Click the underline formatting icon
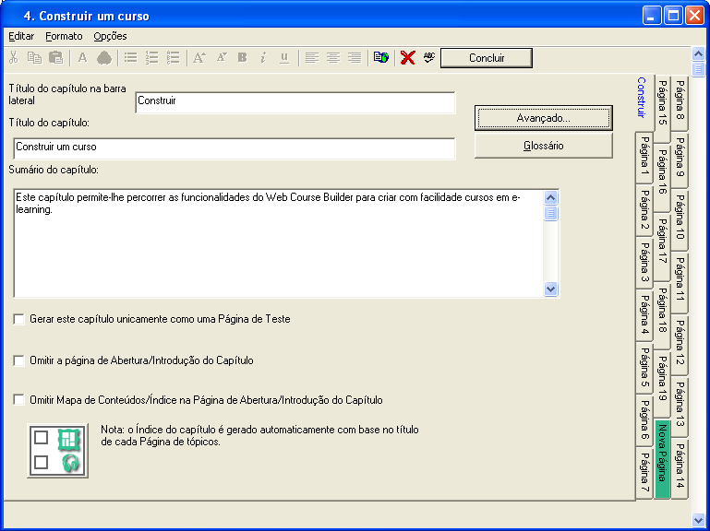710x531 pixels. tap(283, 58)
